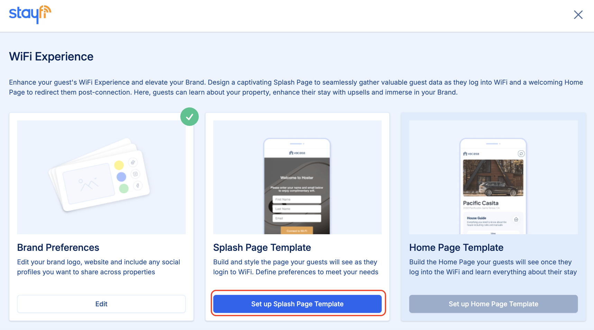
Task: Click the blue color dot in illustration
Action: tap(121, 177)
